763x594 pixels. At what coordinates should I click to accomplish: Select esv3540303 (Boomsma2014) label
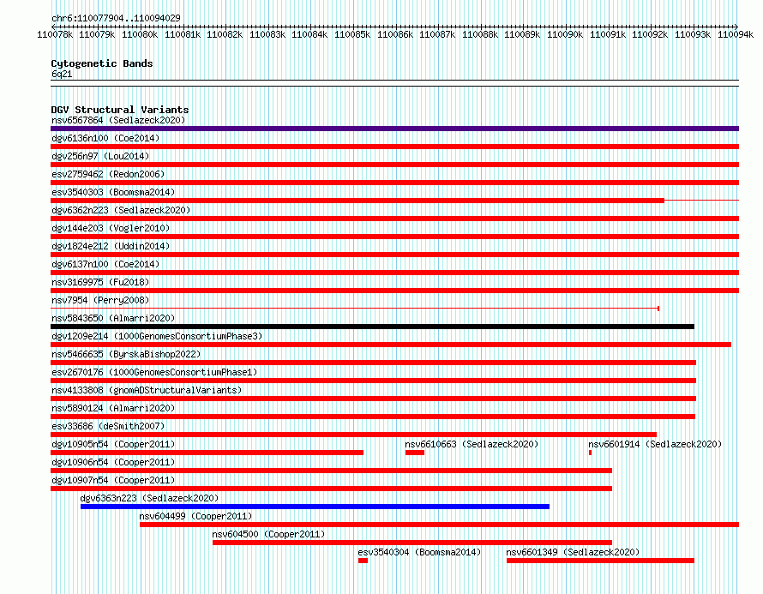tap(113, 192)
